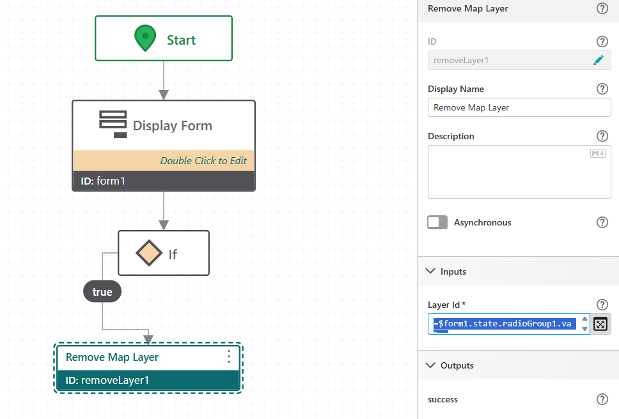Viewport: 619px width, 419px height.
Task: Click the Double Click to Edit banner
Action: [164, 160]
